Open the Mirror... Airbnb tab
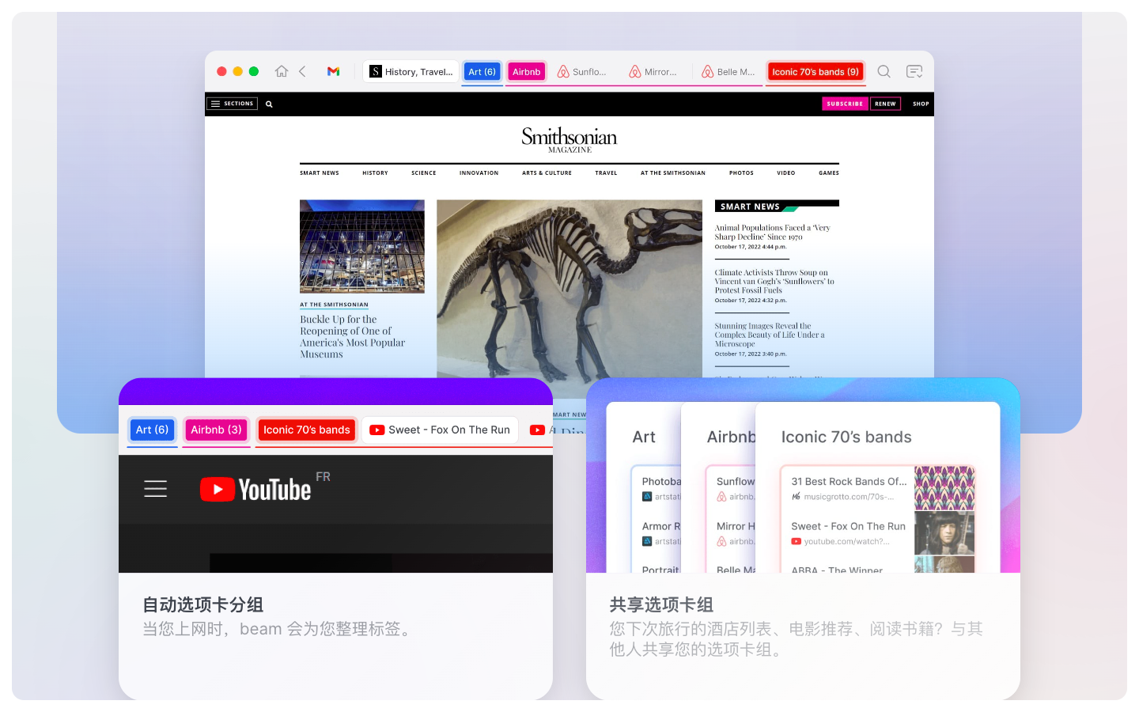This screenshot has height=712, width=1139. 653,71
